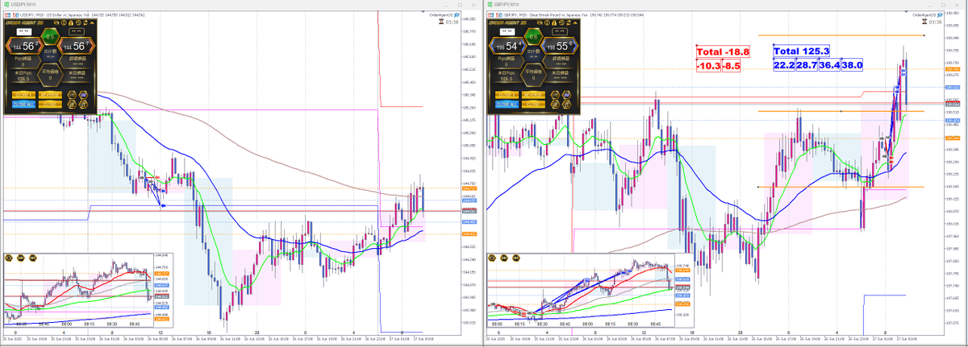This screenshot has height=347, width=968.
Task: Select the blue 22.2 value label
Action: [785, 65]
